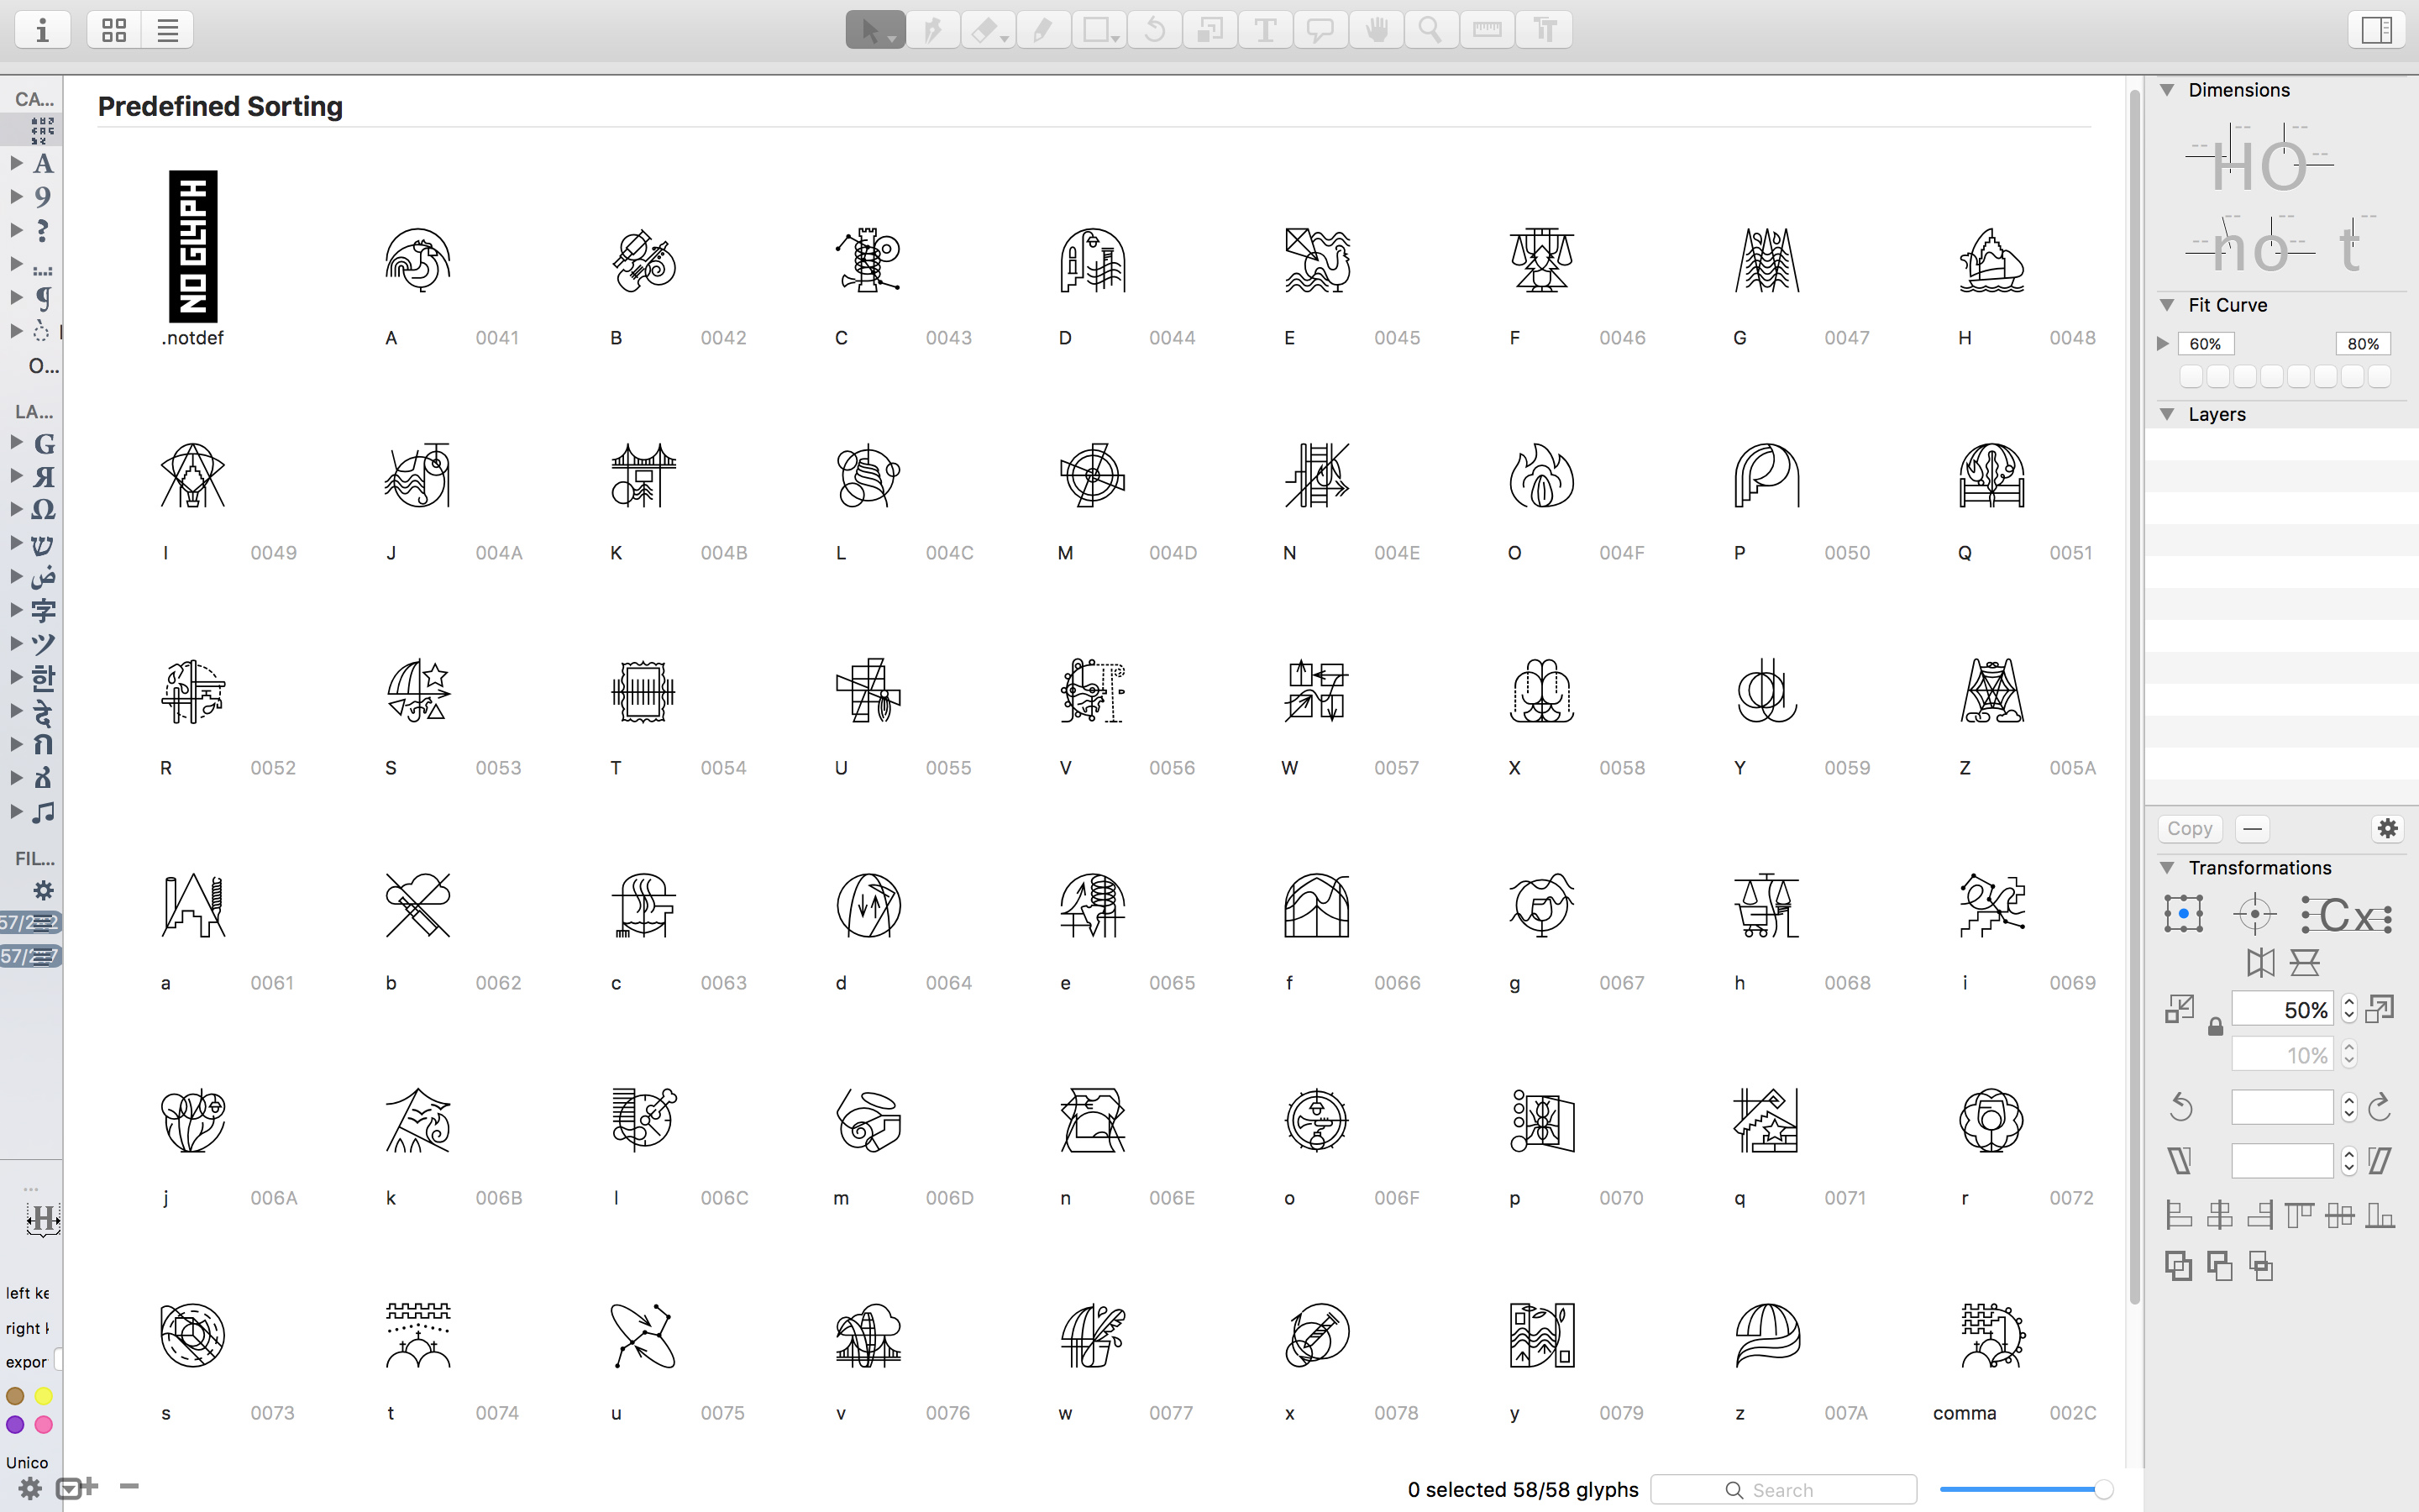Collapse the Layers section

click(2167, 414)
